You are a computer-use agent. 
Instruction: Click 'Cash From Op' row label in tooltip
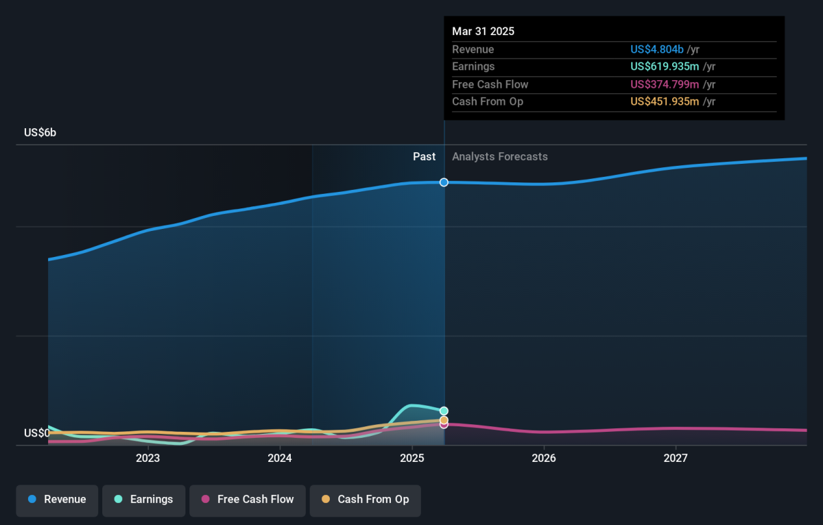[488, 101]
